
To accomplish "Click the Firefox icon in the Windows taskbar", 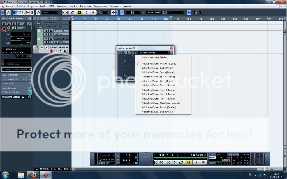I will pos(33,175).
